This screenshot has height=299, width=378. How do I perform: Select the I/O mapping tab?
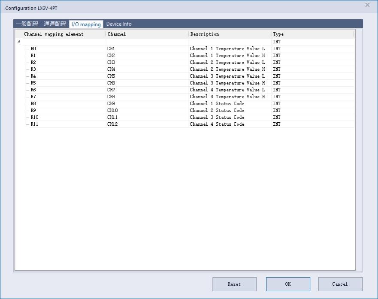tap(86, 24)
